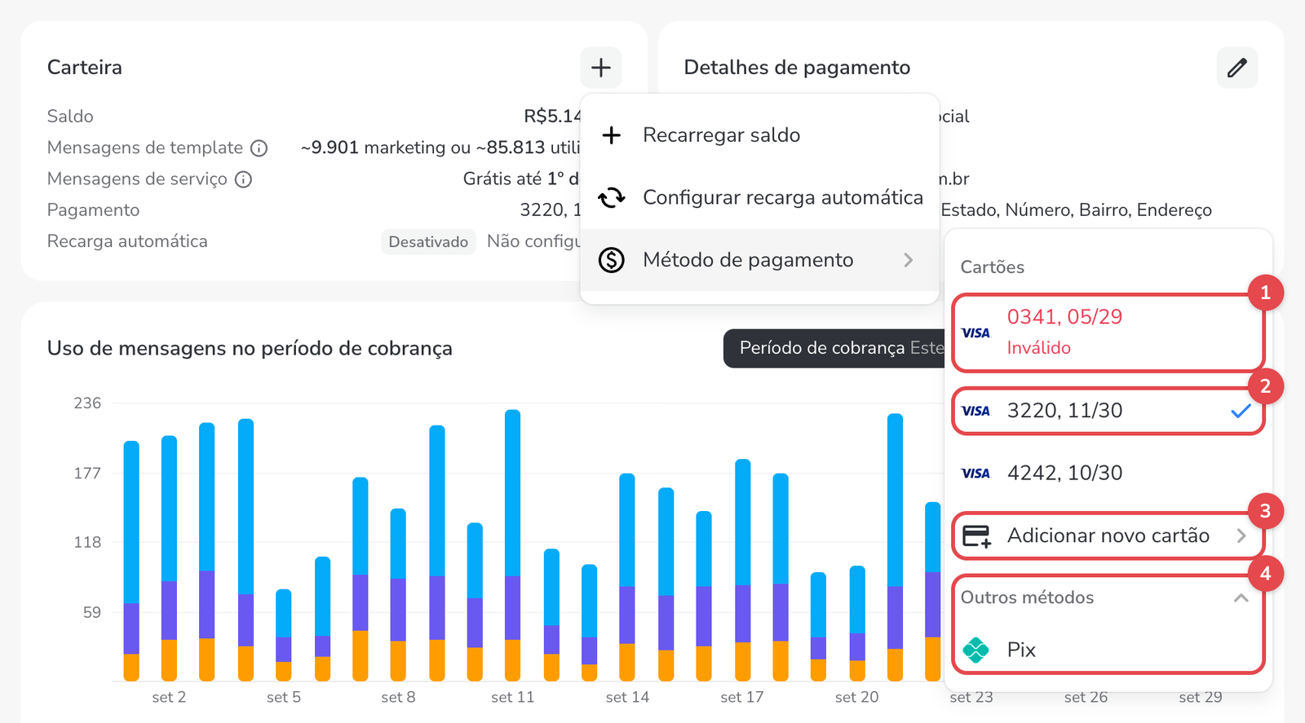Image resolution: width=1305 pixels, height=723 pixels.
Task: Select Visa card 3220, 11/30
Action: [x=1108, y=411]
